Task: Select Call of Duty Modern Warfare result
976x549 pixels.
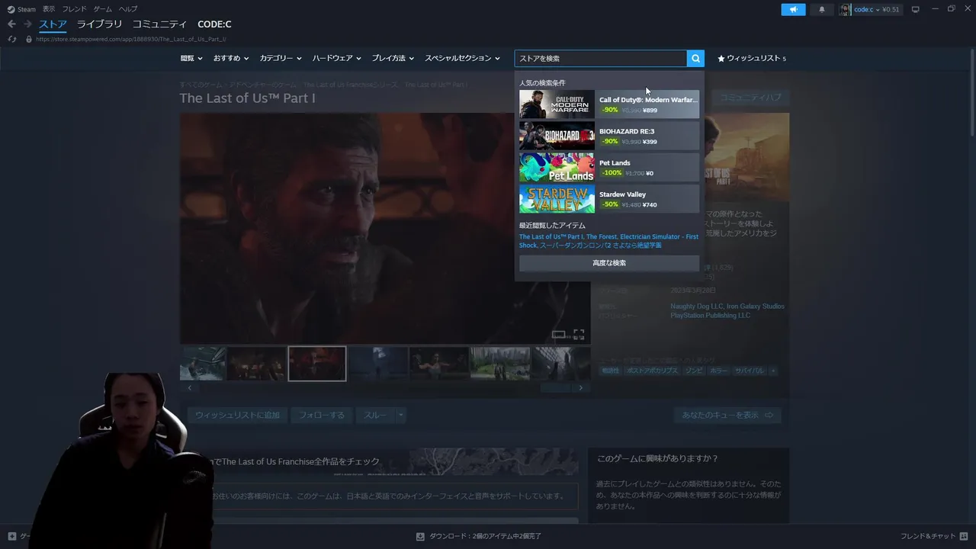Action: coord(609,104)
